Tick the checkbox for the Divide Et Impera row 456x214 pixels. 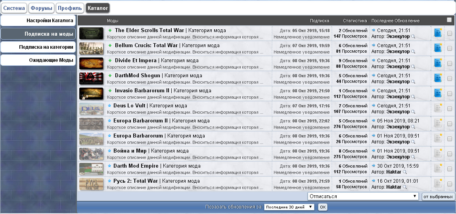450,63
